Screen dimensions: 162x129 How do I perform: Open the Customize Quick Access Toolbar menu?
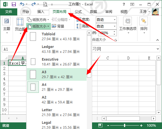(52, 5)
